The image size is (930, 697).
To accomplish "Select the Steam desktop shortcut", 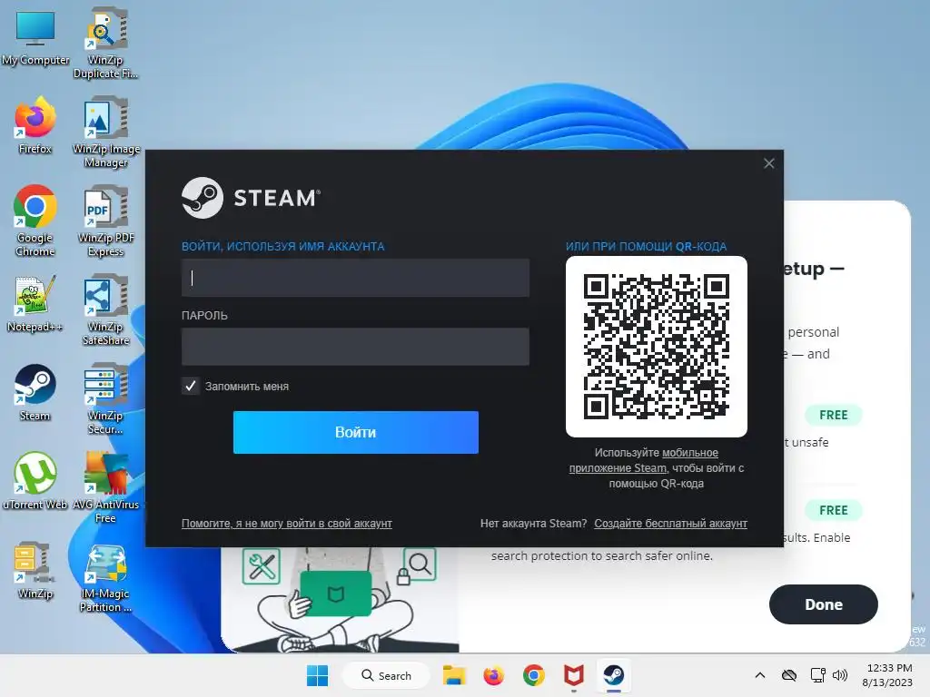I will pyautogui.click(x=35, y=392).
